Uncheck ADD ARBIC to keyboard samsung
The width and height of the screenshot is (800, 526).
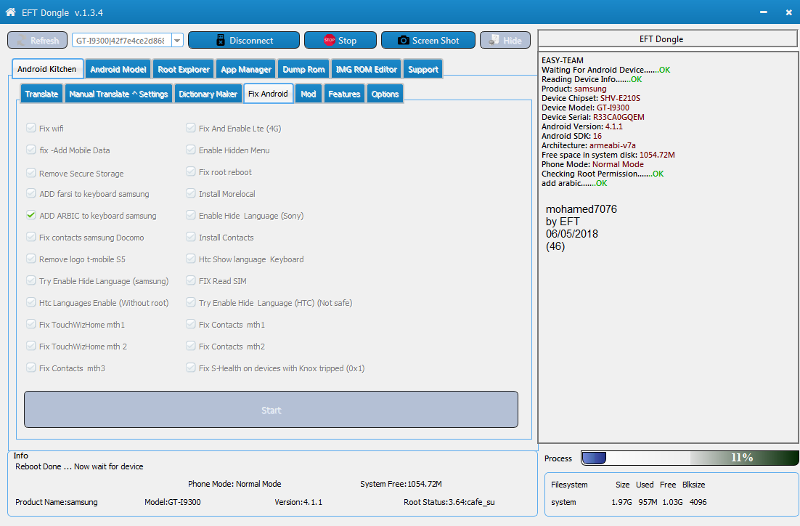click(31, 215)
